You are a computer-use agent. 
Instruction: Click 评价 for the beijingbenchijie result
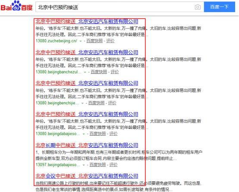pyautogui.click(x=112, y=103)
